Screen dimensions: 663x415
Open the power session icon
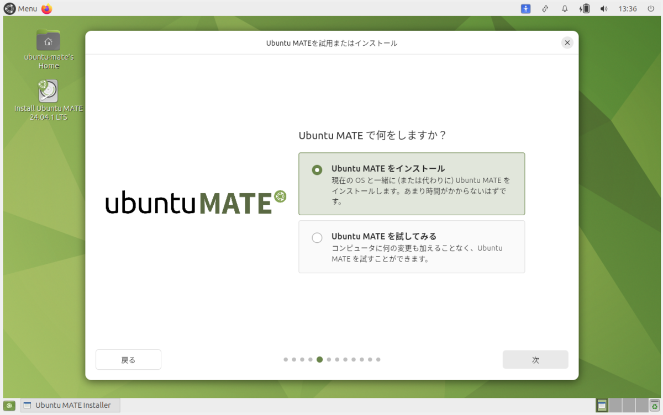(x=651, y=9)
